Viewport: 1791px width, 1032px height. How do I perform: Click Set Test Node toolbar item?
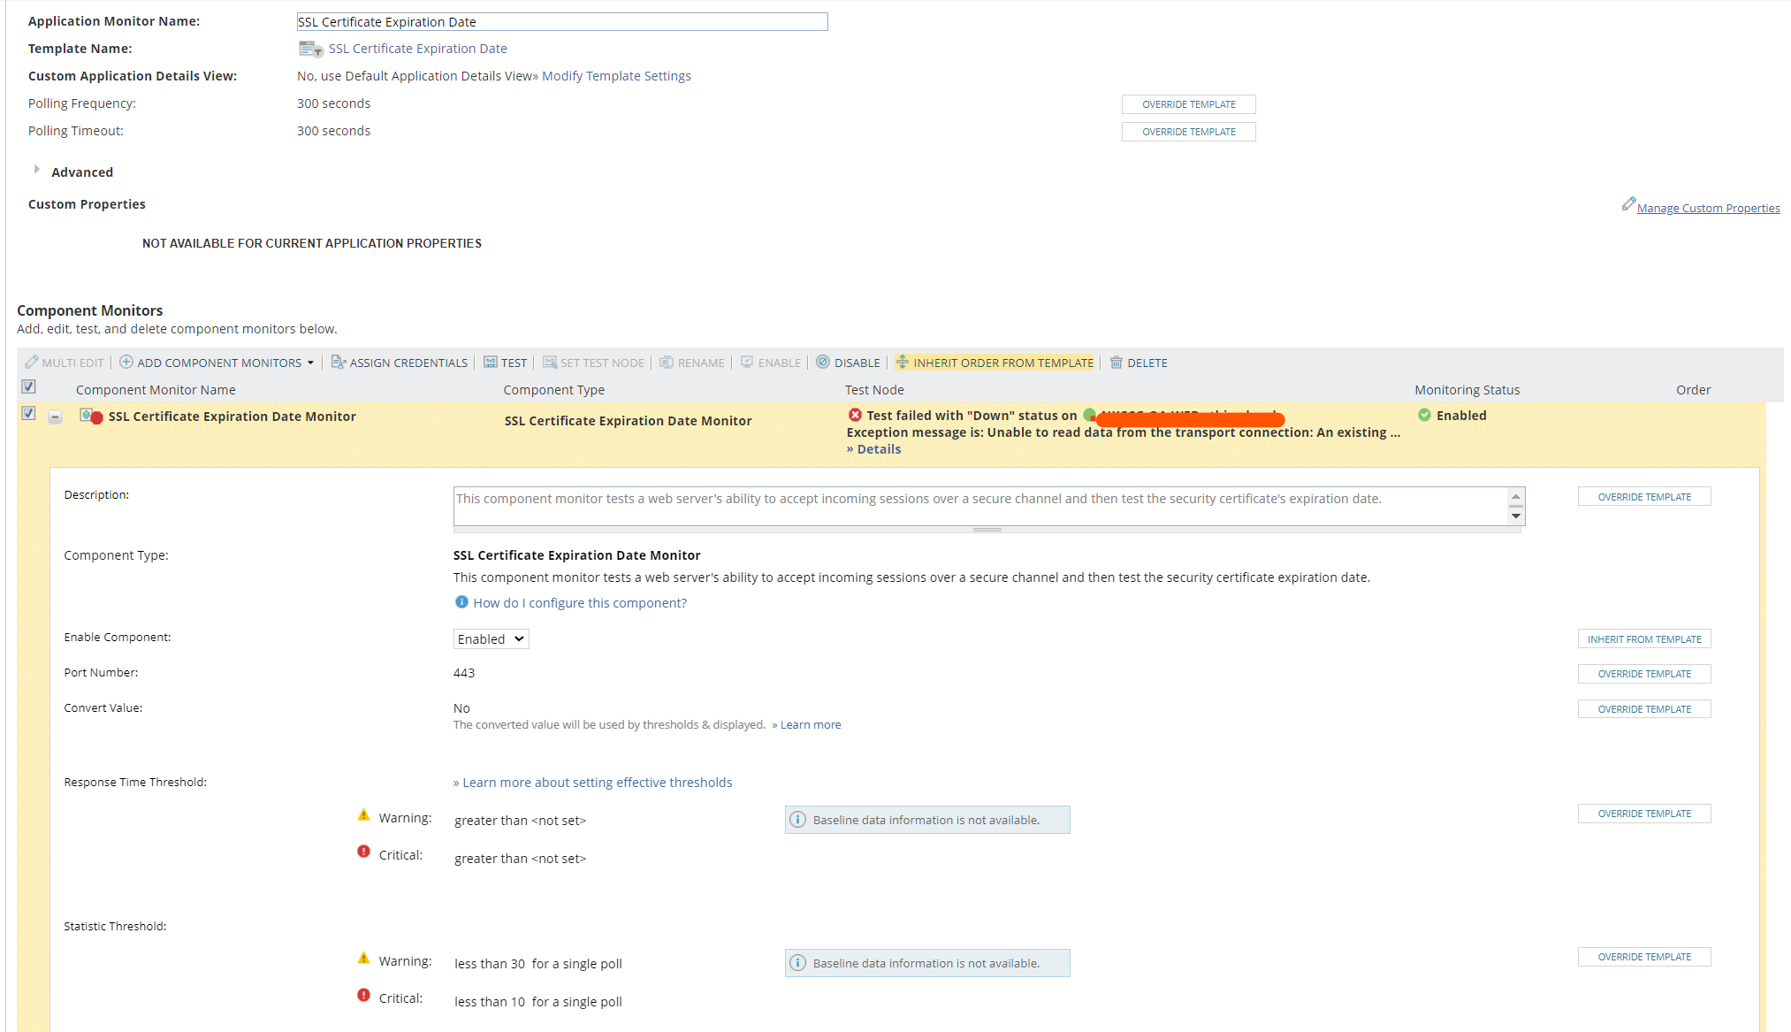click(x=593, y=363)
